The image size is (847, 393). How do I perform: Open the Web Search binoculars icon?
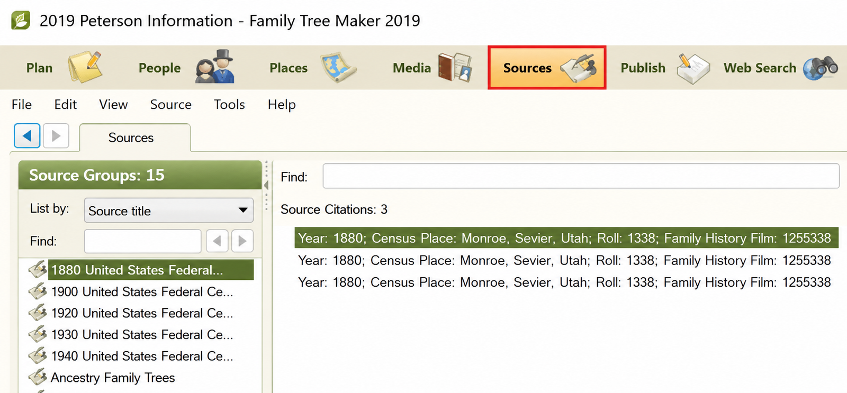point(821,68)
